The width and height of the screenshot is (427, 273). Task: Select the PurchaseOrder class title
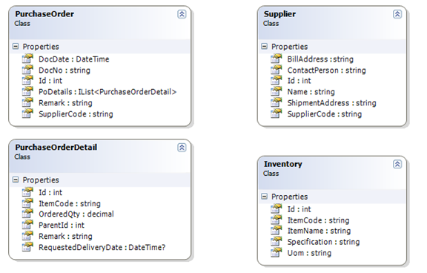click(x=44, y=14)
